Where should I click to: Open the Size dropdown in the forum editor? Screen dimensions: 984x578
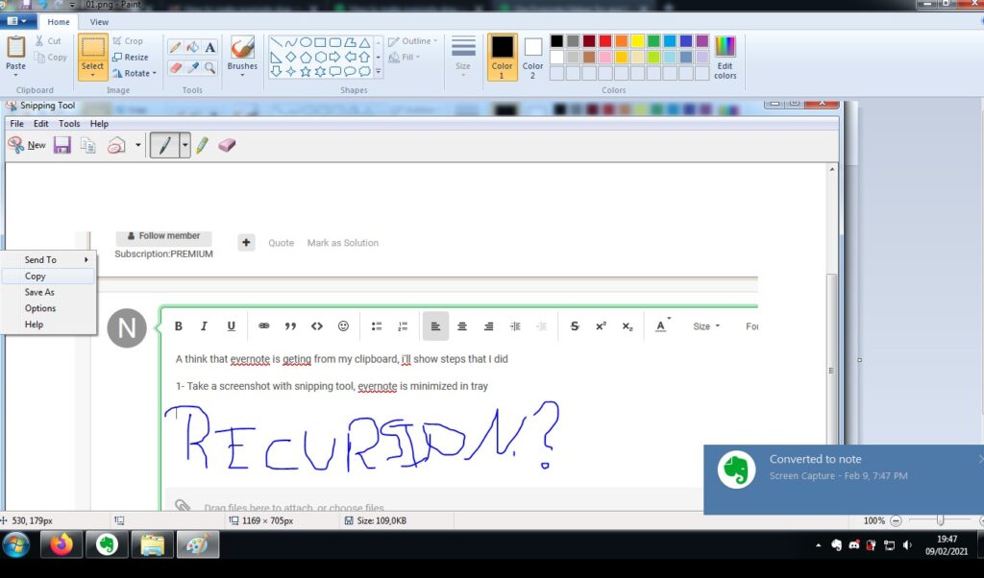706,326
